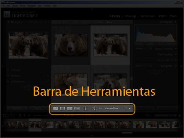The width and height of the screenshot is (184, 138).
Task: Expand the Keywording panel
Action: [x=176, y=54]
